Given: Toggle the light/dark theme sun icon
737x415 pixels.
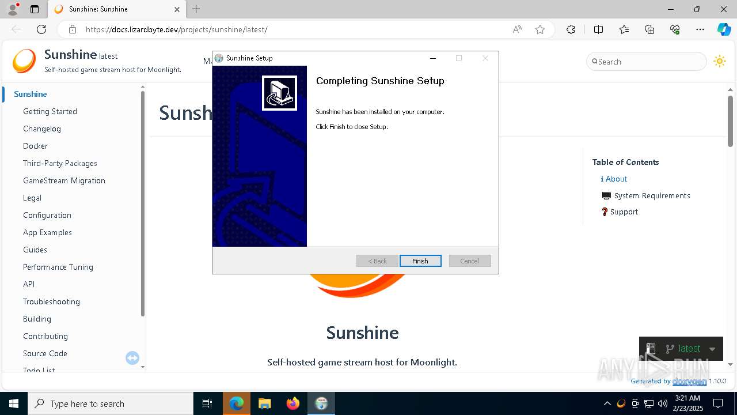Looking at the screenshot, I should 719,61.
